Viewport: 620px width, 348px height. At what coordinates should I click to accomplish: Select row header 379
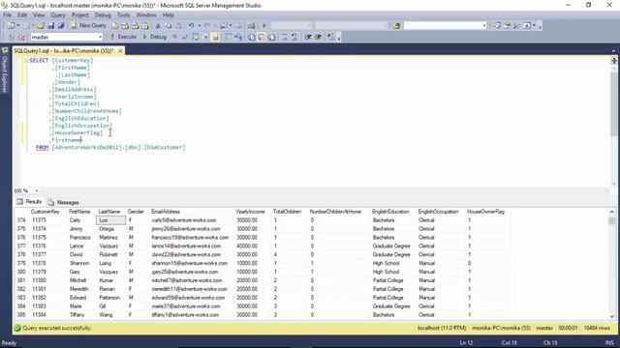click(21, 263)
